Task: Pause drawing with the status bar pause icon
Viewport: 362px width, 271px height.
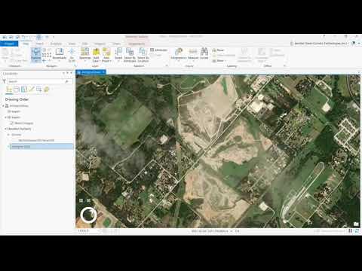Action: [x=350, y=230]
